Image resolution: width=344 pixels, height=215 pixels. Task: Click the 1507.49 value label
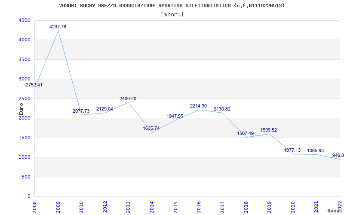[245, 133]
